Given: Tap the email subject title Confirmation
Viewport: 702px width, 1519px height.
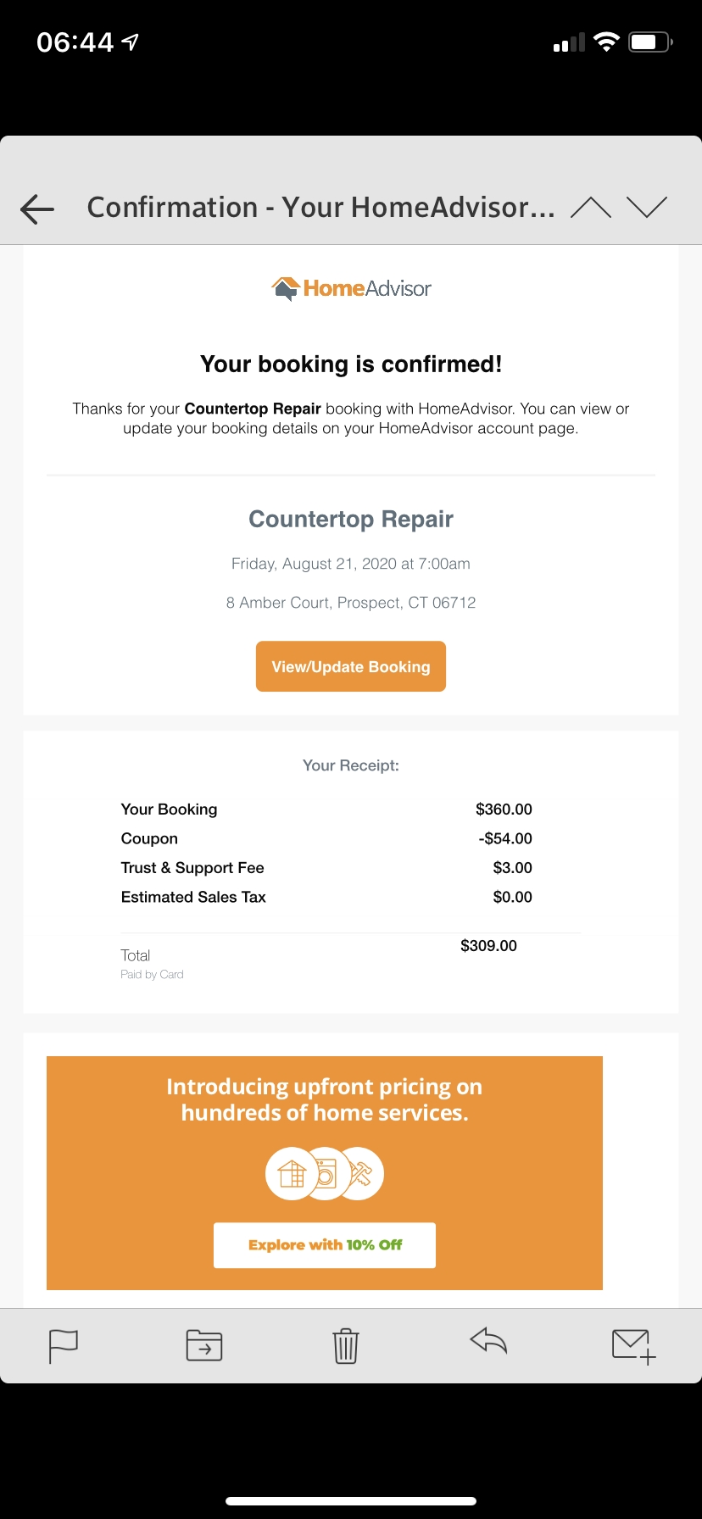Looking at the screenshot, I should pyautogui.click(x=172, y=208).
